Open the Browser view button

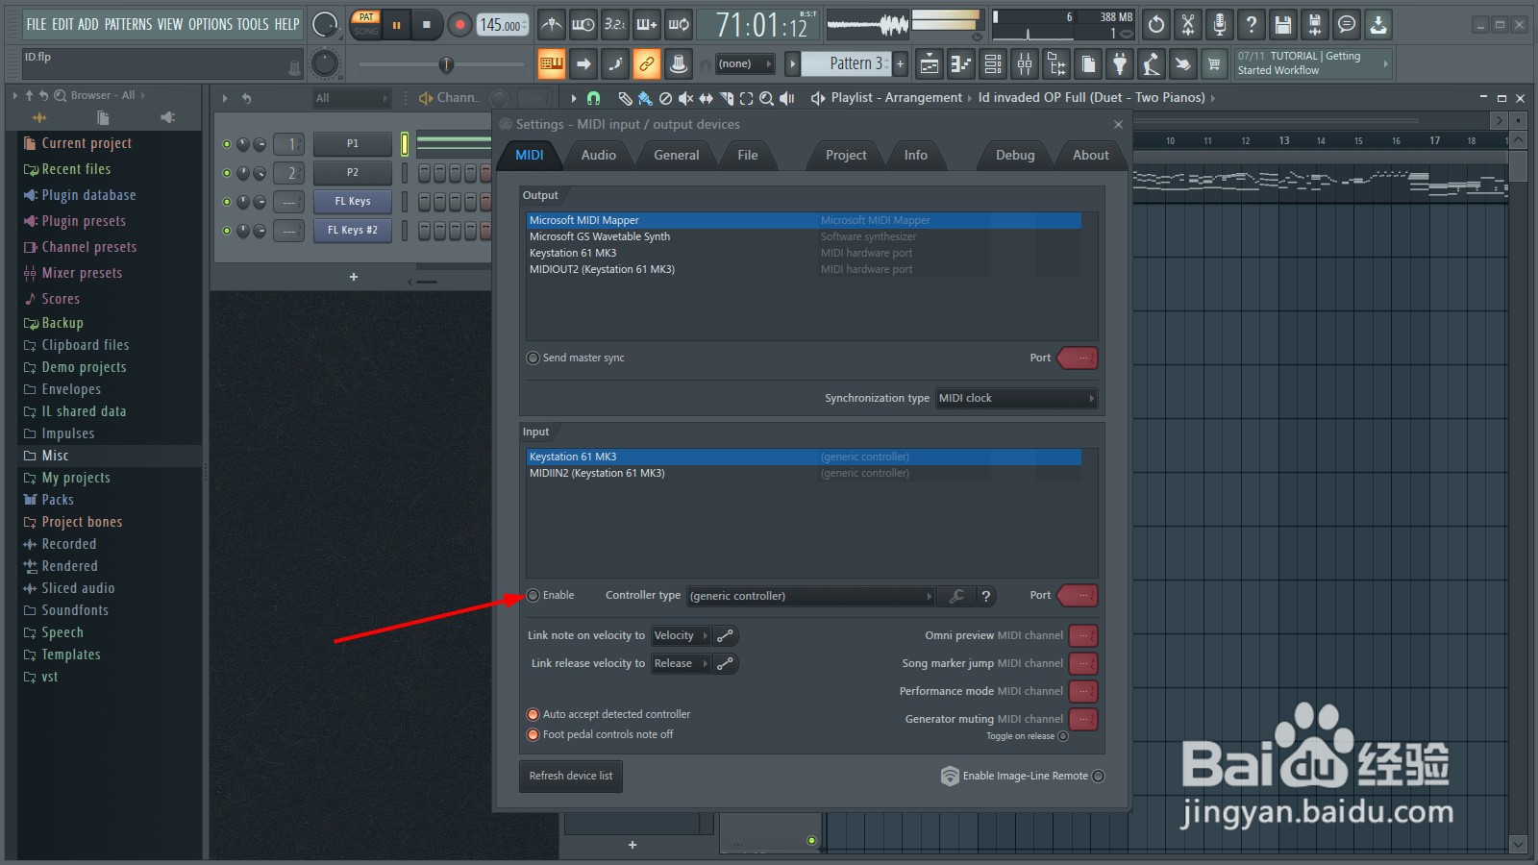(1056, 64)
